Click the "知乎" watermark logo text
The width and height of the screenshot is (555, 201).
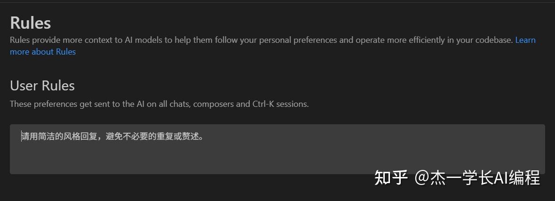click(390, 178)
